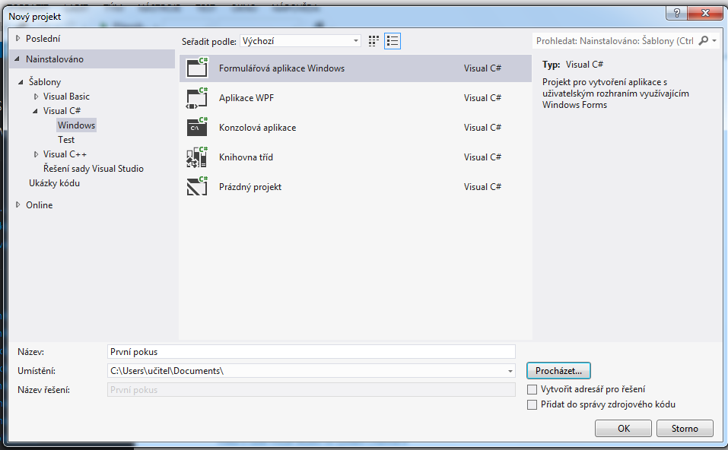728x450 pixels.
Task: Click Visual C# label in Aplikace WPF row
Action: 482,98
